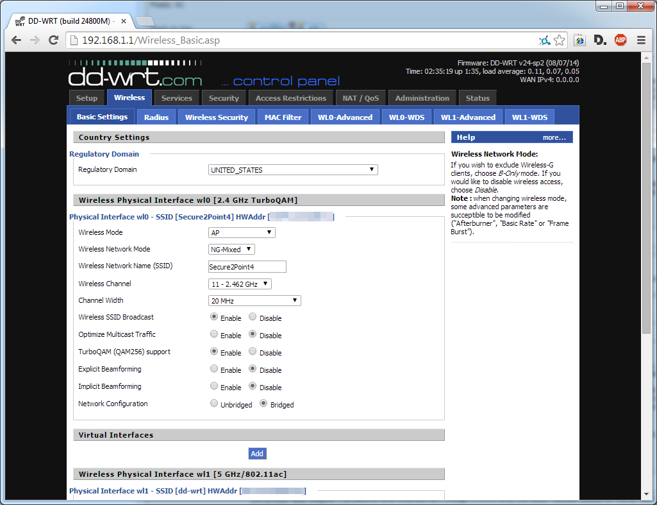Open the Chrome hamburger menu
The width and height of the screenshot is (657, 505).
coord(641,40)
